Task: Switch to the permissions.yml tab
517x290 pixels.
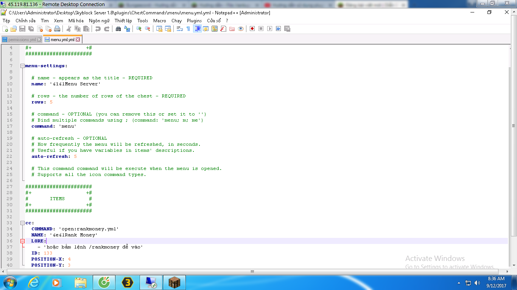Action: tap(22, 40)
